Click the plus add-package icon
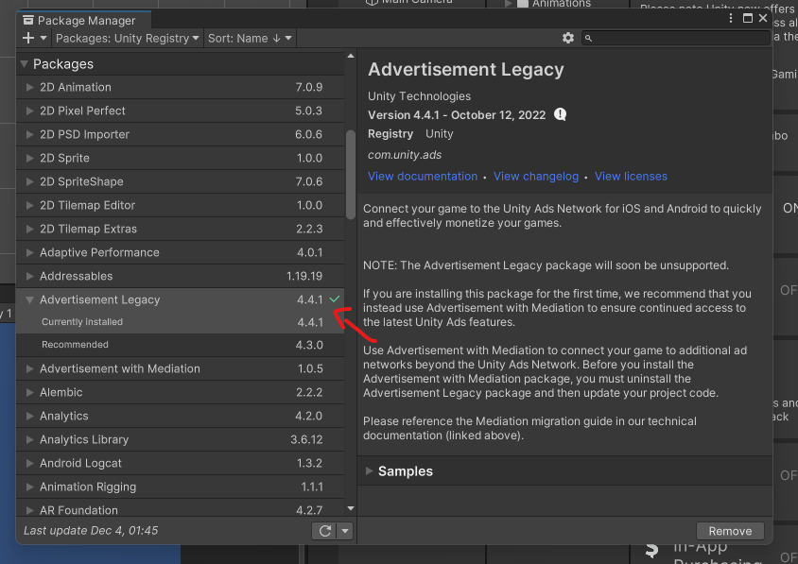Image resolution: width=798 pixels, height=564 pixels. 28,38
